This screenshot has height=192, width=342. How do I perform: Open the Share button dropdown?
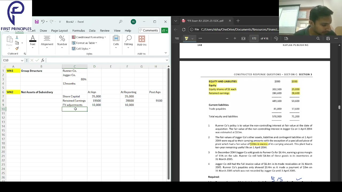pos(165,30)
